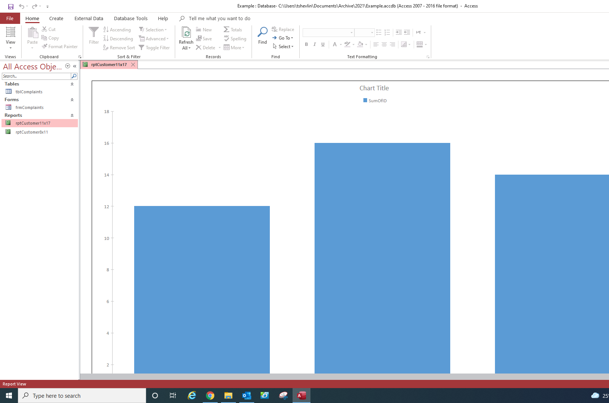Click Remove Sort
The height and width of the screenshot is (403, 609).
pyautogui.click(x=119, y=47)
